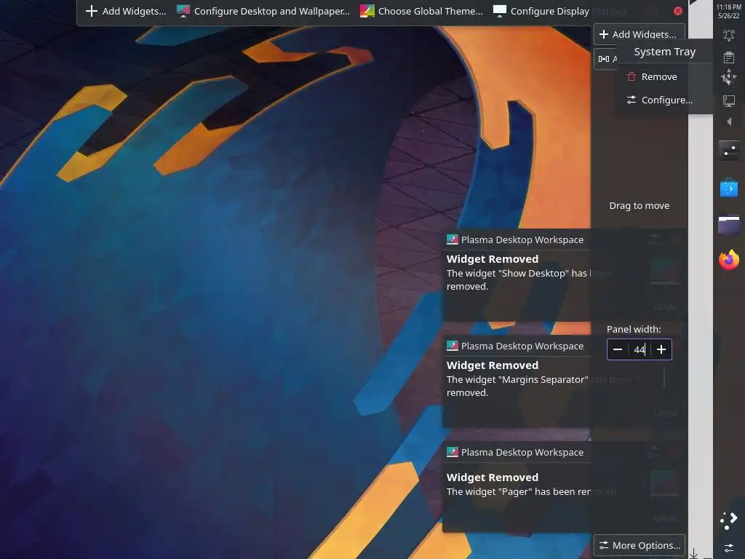
Task: Click the panel configure sliders icon
Action: pyautogui.click(x=729, y=548)
